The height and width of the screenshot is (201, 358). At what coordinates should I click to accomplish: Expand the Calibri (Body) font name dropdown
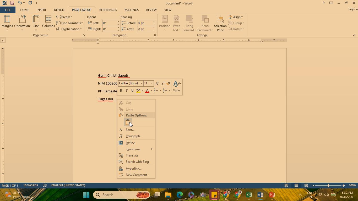[x=141, y=83]
